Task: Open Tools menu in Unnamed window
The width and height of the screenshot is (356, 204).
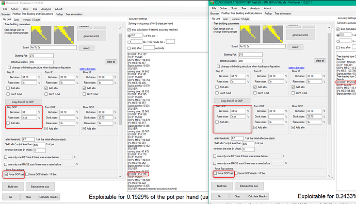Action: pyautogui.click(x=25, y=9)
